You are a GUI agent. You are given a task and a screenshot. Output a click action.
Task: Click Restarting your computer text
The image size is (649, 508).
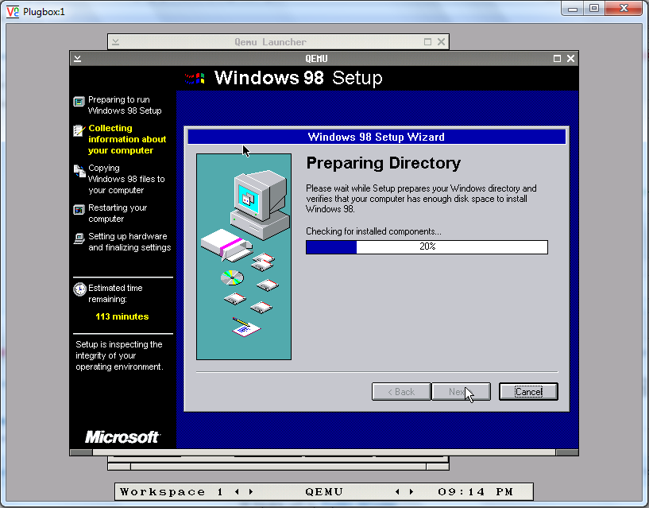point(118,213)
